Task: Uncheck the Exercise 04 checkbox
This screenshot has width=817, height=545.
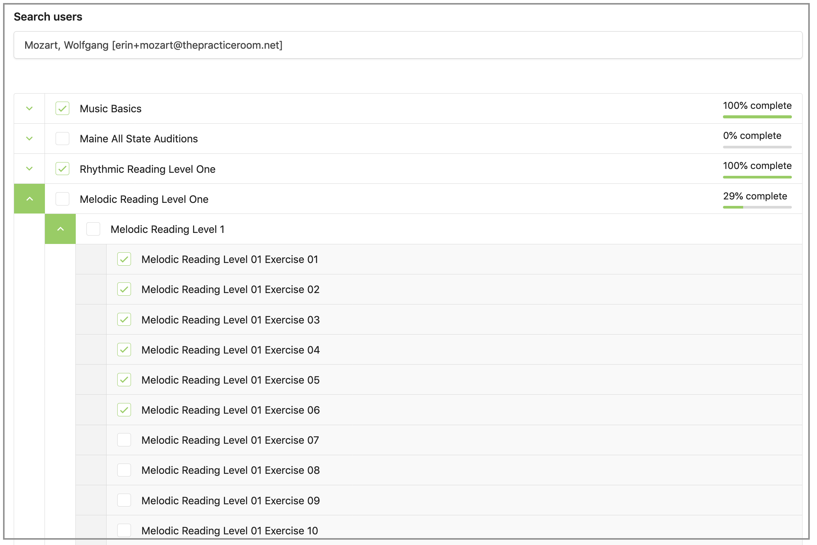Action: pyautogui.click(x=124, y=350)
